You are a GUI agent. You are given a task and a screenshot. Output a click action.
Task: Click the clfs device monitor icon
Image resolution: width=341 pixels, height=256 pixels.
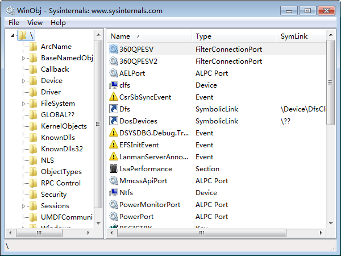coord(114,85)
